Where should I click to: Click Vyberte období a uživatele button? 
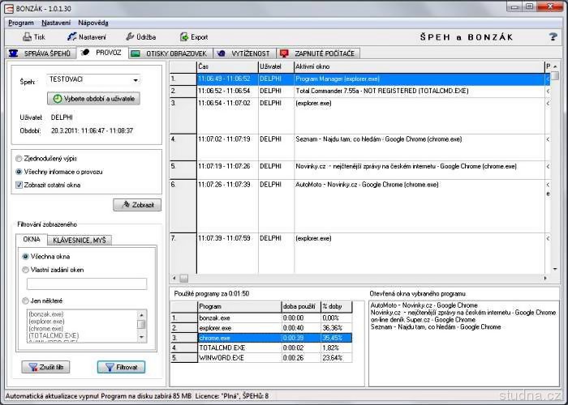coord(94,98)
